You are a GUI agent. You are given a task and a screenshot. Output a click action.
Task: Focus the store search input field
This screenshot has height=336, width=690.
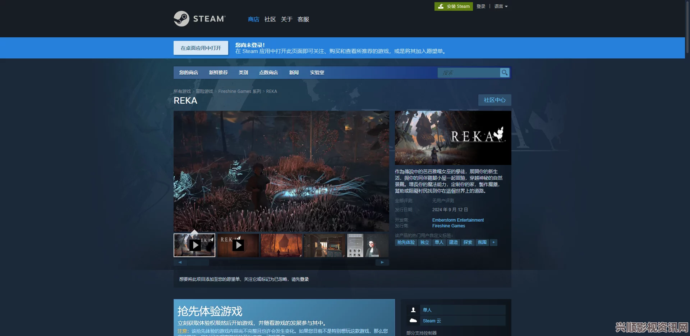tap(469, 73)
